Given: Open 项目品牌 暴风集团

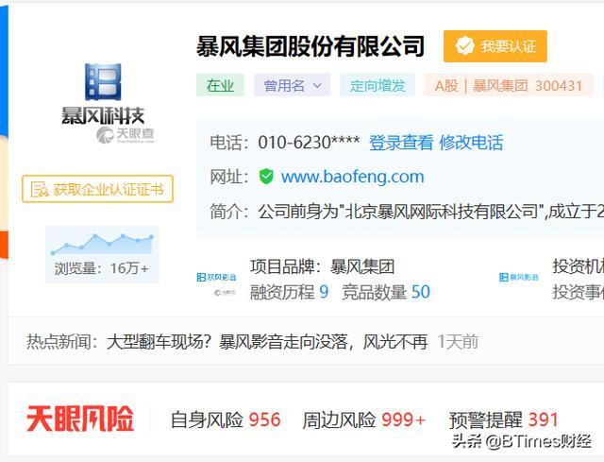Looking at the screenshot, I should 323,266.
